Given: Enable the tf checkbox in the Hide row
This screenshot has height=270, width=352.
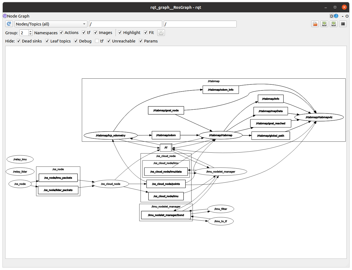Looking at the screenshot, I should point(97,41).
